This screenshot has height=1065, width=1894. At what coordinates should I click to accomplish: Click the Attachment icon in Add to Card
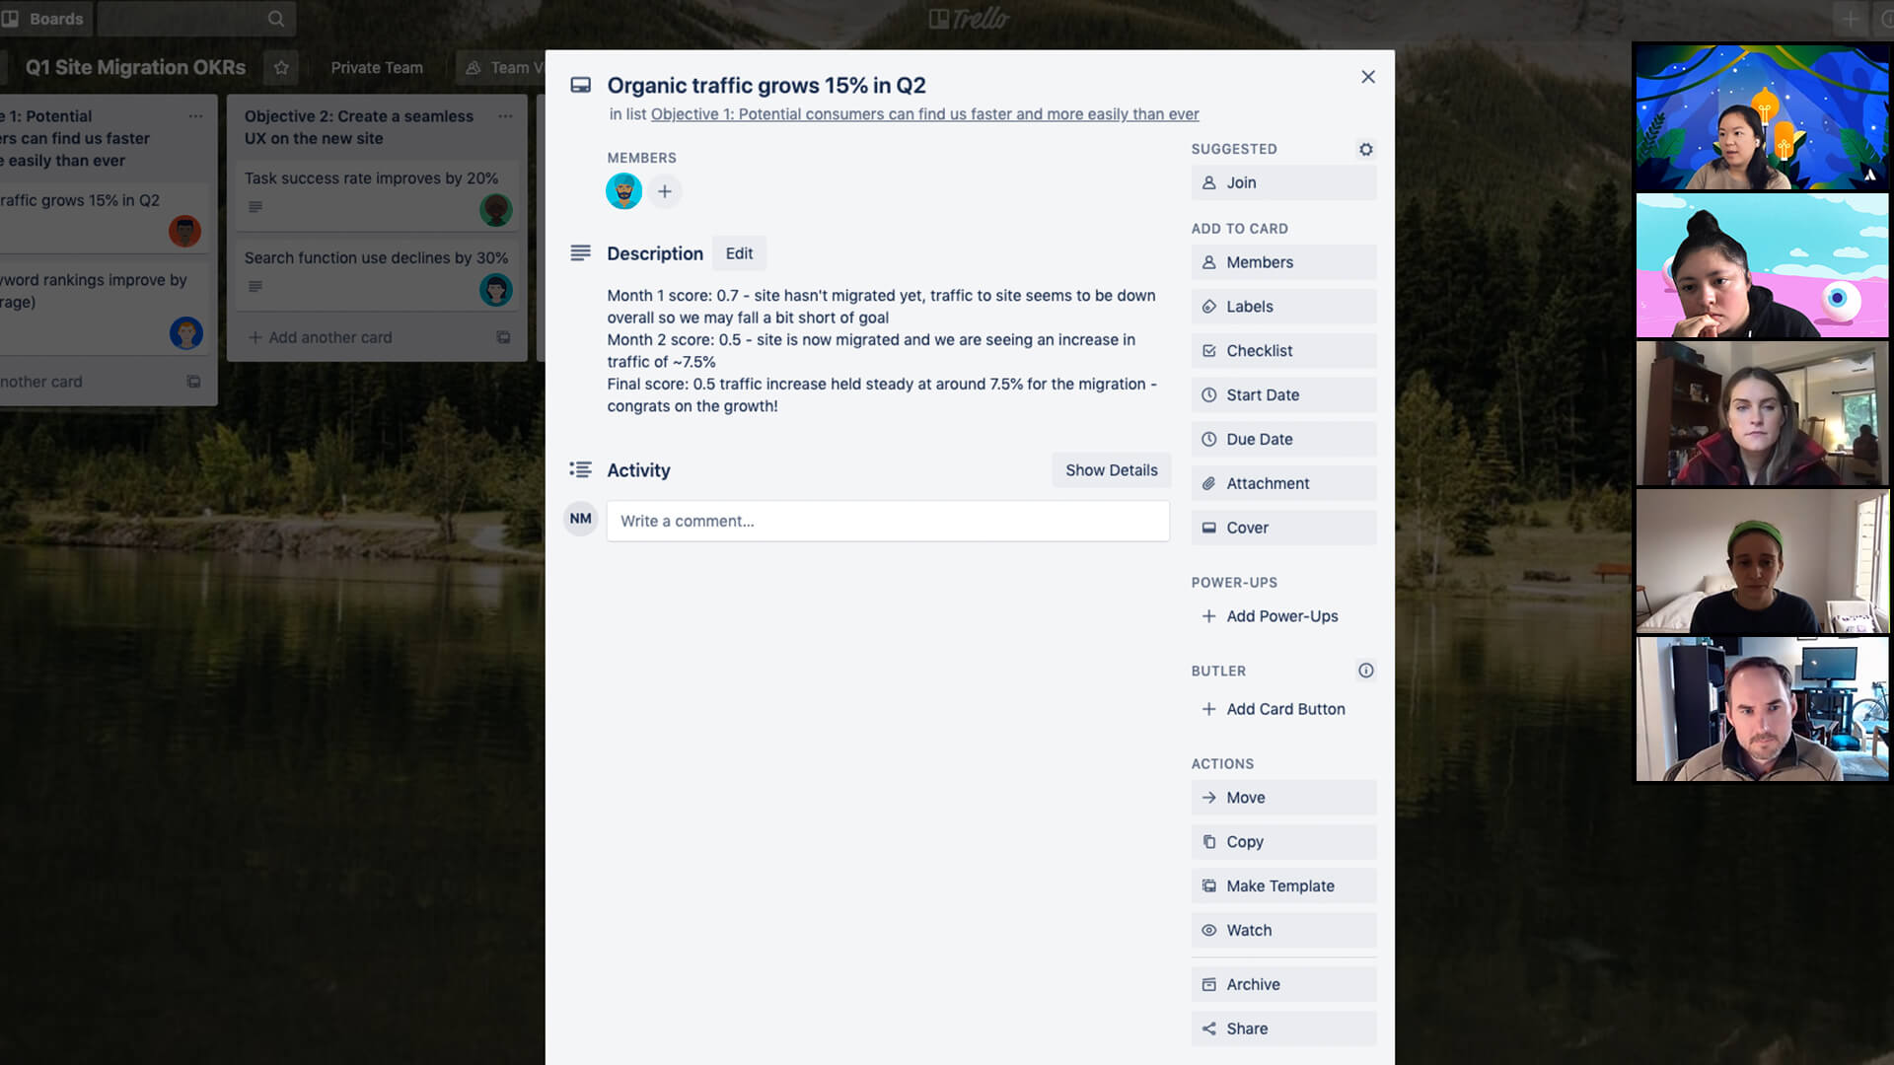pyautogui.click(x=1207, y=482)
